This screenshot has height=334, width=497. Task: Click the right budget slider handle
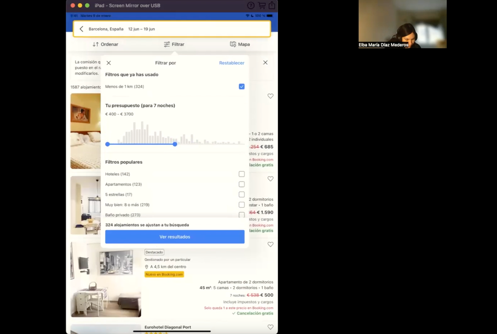[x=175, y=144]
